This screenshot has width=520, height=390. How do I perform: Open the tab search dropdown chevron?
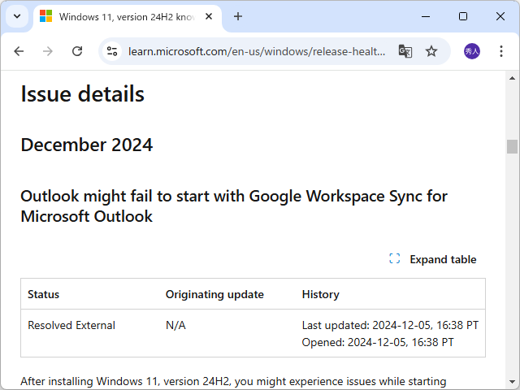point(18,16)
